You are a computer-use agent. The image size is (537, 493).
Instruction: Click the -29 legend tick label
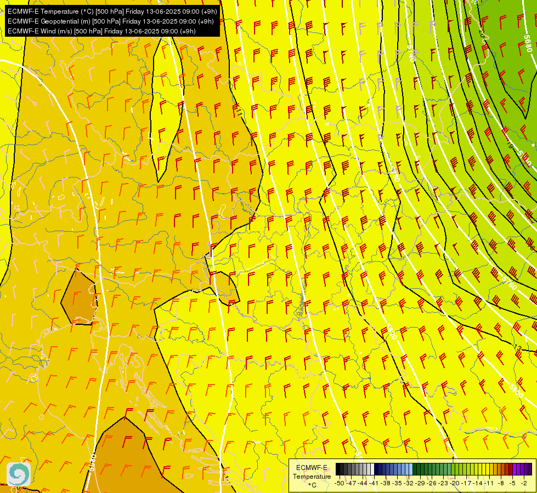click(421, 483)
